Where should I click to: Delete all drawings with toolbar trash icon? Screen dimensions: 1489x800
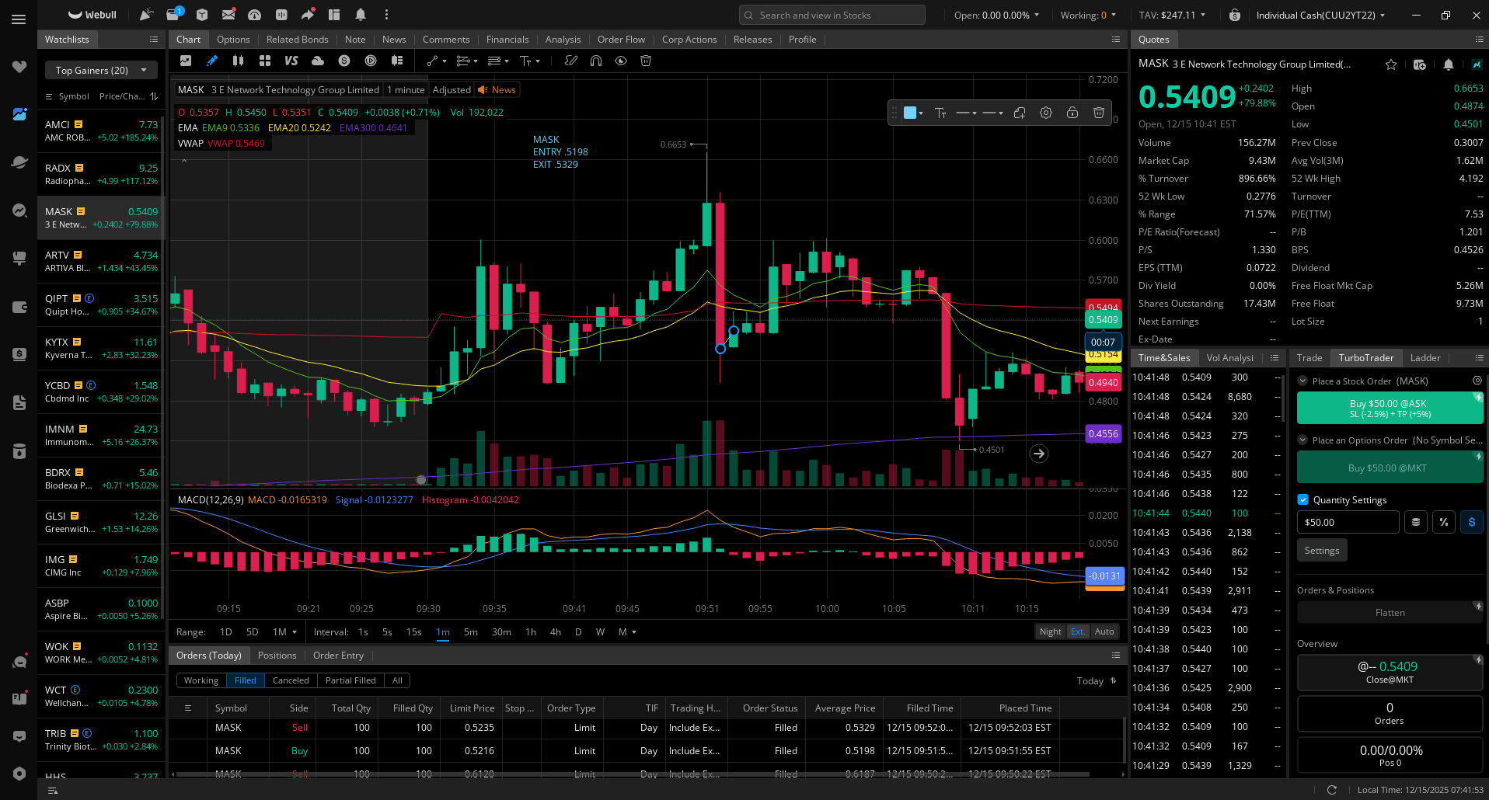(646, 61)
